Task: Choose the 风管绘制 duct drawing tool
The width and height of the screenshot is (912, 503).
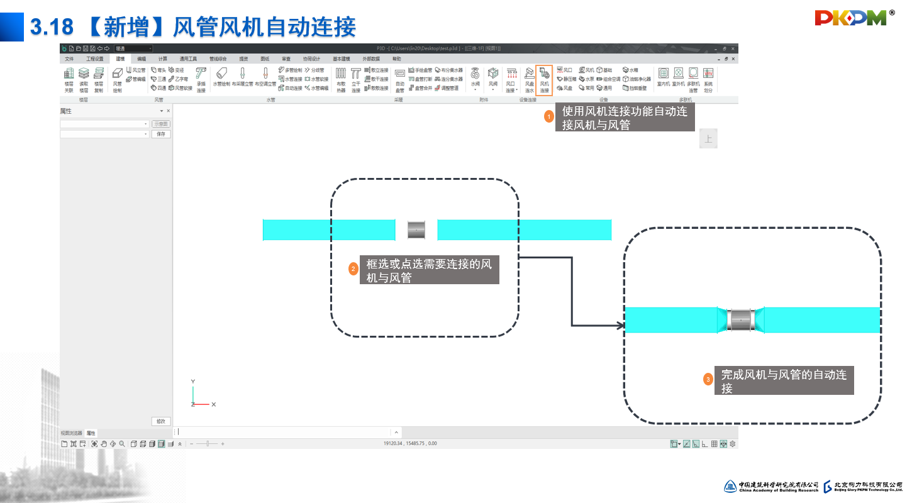Action: [x=118, y=80]
